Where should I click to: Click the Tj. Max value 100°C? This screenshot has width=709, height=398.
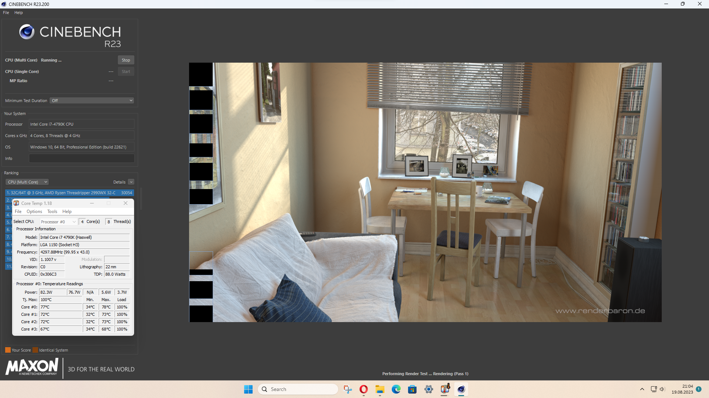point(61,300)
